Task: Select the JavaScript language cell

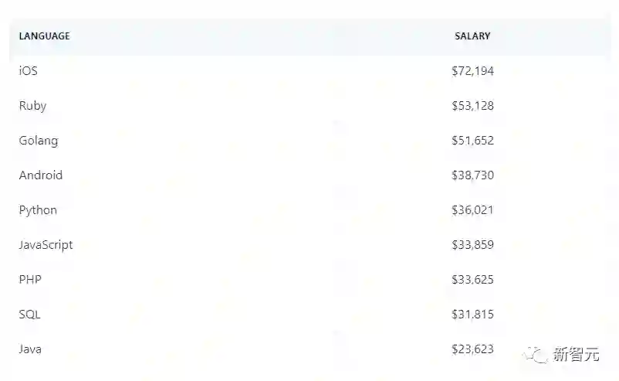Action: click(x=46, y=245)
